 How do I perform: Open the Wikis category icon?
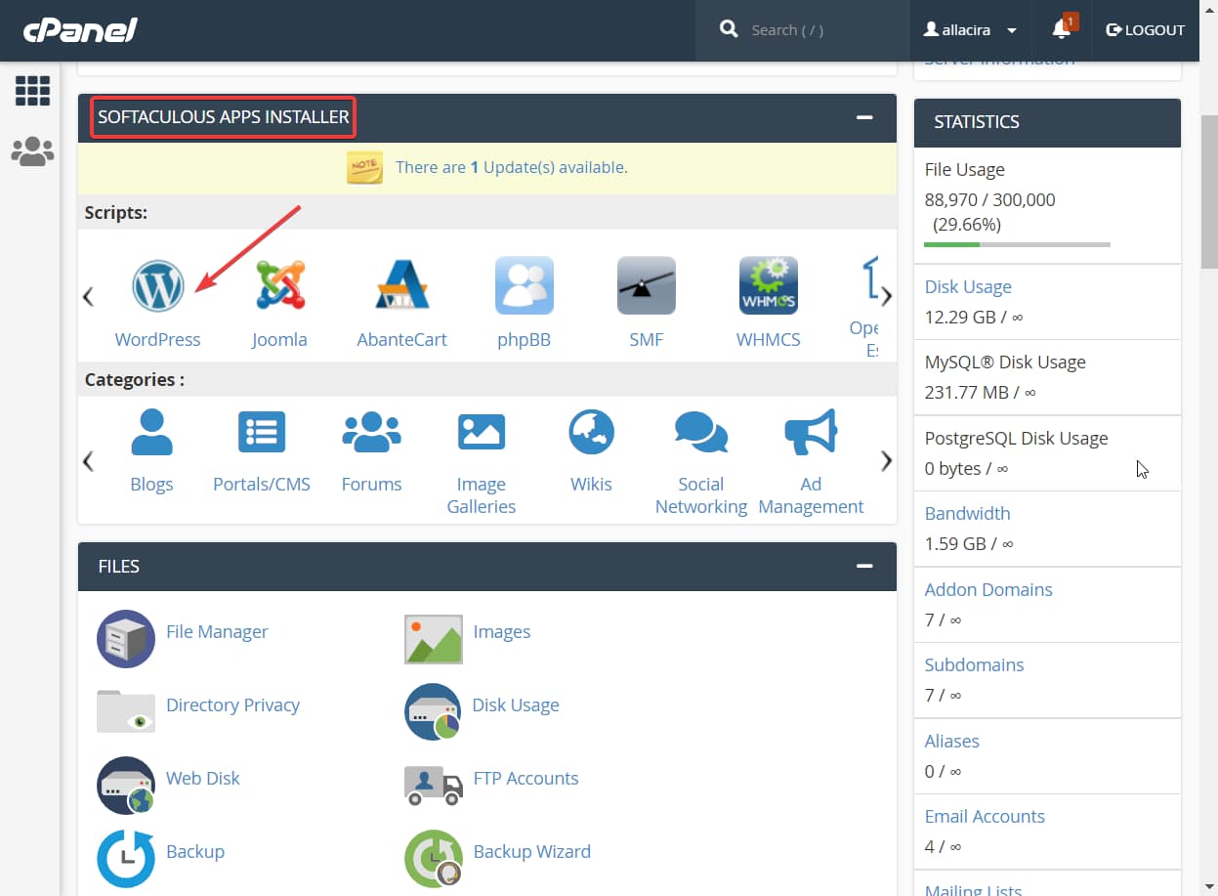point(591,432)
